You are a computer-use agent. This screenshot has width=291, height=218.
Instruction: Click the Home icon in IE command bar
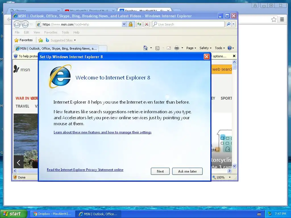[x=145, y=48]
